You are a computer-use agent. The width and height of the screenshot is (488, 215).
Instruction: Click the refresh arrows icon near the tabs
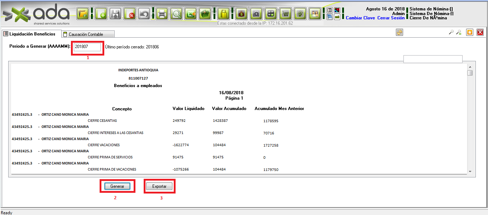pos(400,33)
